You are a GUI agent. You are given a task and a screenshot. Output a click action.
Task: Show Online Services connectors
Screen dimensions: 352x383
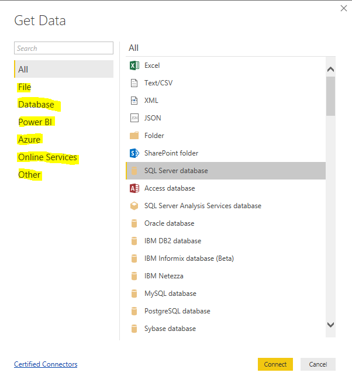coord(47,157)
